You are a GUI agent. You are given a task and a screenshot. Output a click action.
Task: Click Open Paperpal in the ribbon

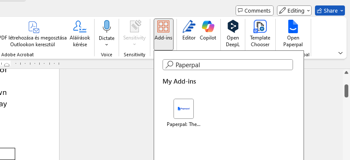[x=293, y=34]
